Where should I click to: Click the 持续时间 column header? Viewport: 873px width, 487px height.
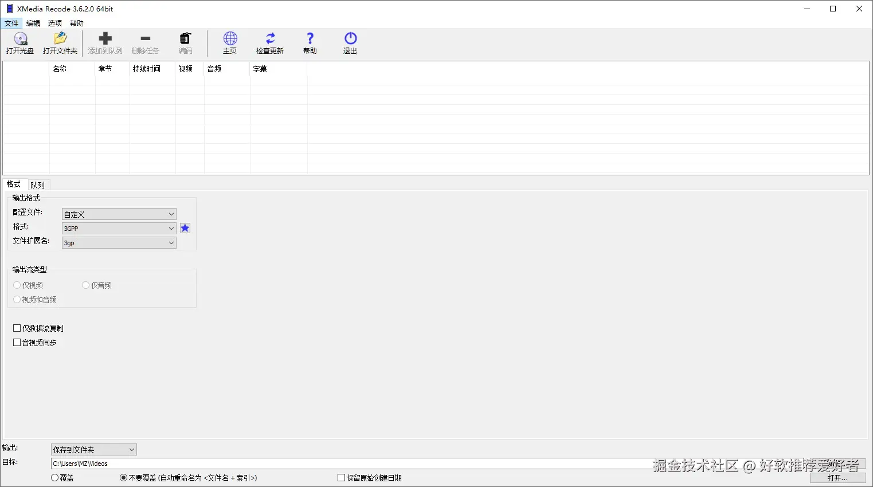point(152,69)
